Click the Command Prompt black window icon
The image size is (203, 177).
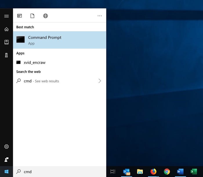tap(21, 39)
